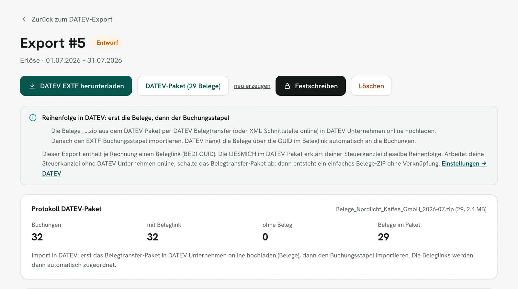Click the Buchungen label
Image resolution: width=518 pixels, height=289 pixels.
46,225
